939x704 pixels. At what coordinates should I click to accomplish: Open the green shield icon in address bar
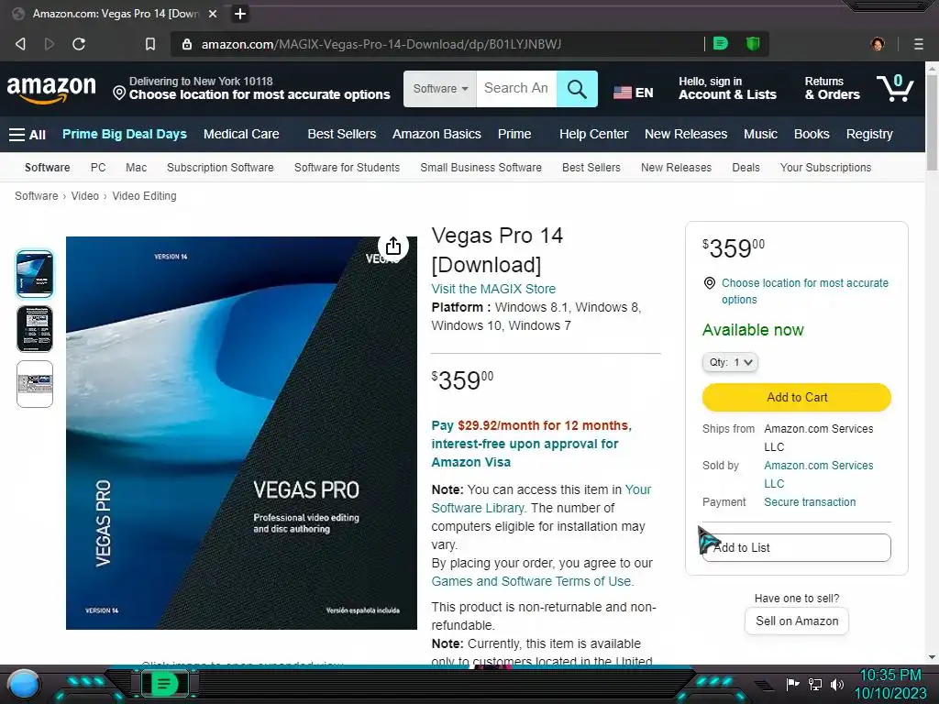pyautogui.click(x=753, y=43)
